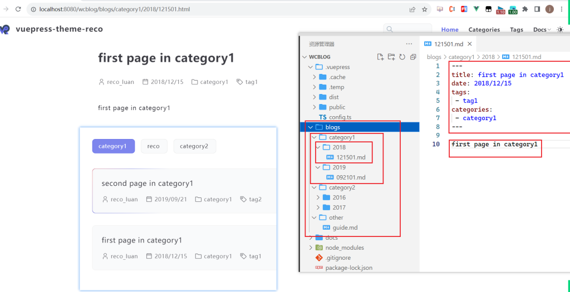This screenshot has width=570, height=292.
Task: Open the second page in category1 post
Action: 147,184
